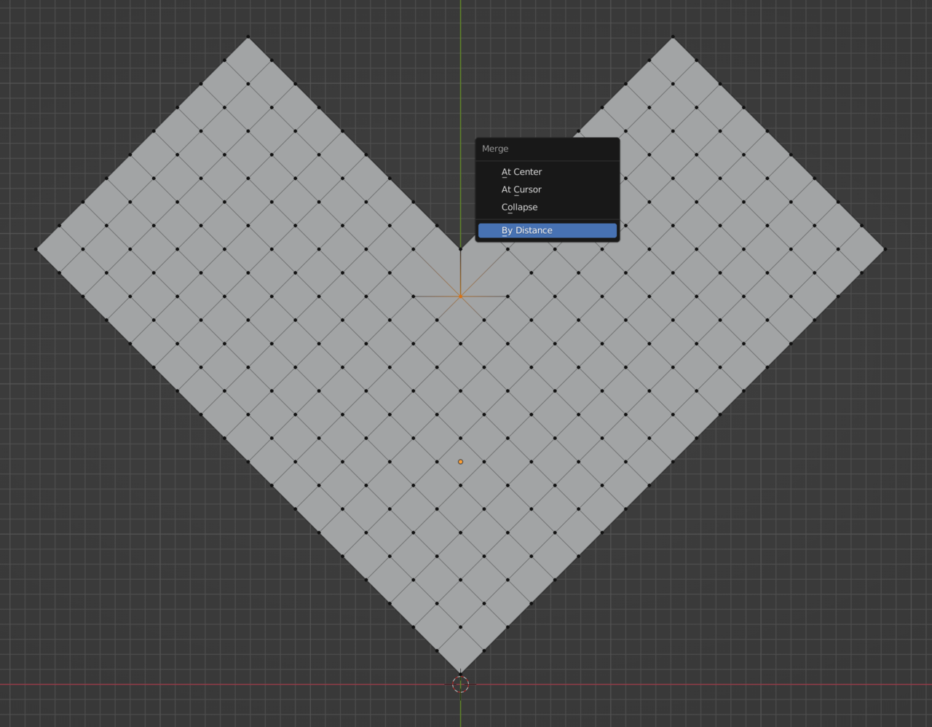Pick By Distance in the Merge menu

(x=547, y=230)
